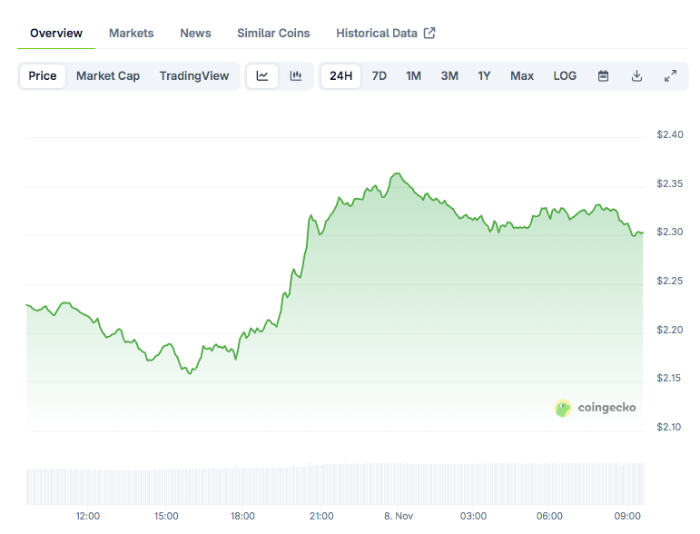This screenshot has height=534, width=700.
Task: Set time range to 1M
Action: (x=413, y=76)
